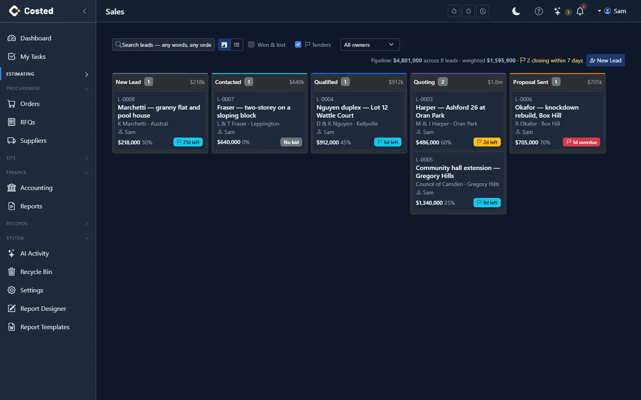Image resolution: width=641 pixels, height=400 pixels.
Task: Expand the RECORDS section
Action: (x=48, y=224)
